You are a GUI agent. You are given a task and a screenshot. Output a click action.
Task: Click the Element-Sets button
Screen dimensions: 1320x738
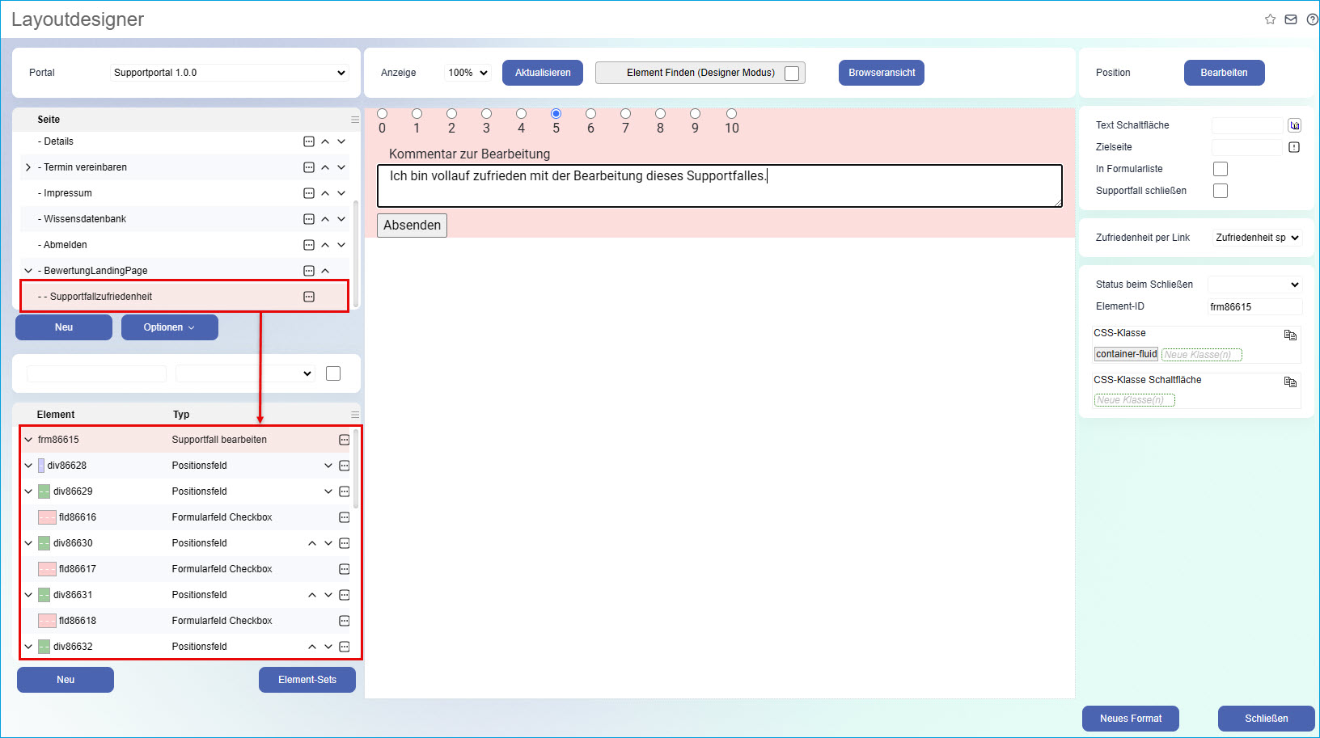pos(307,680)
